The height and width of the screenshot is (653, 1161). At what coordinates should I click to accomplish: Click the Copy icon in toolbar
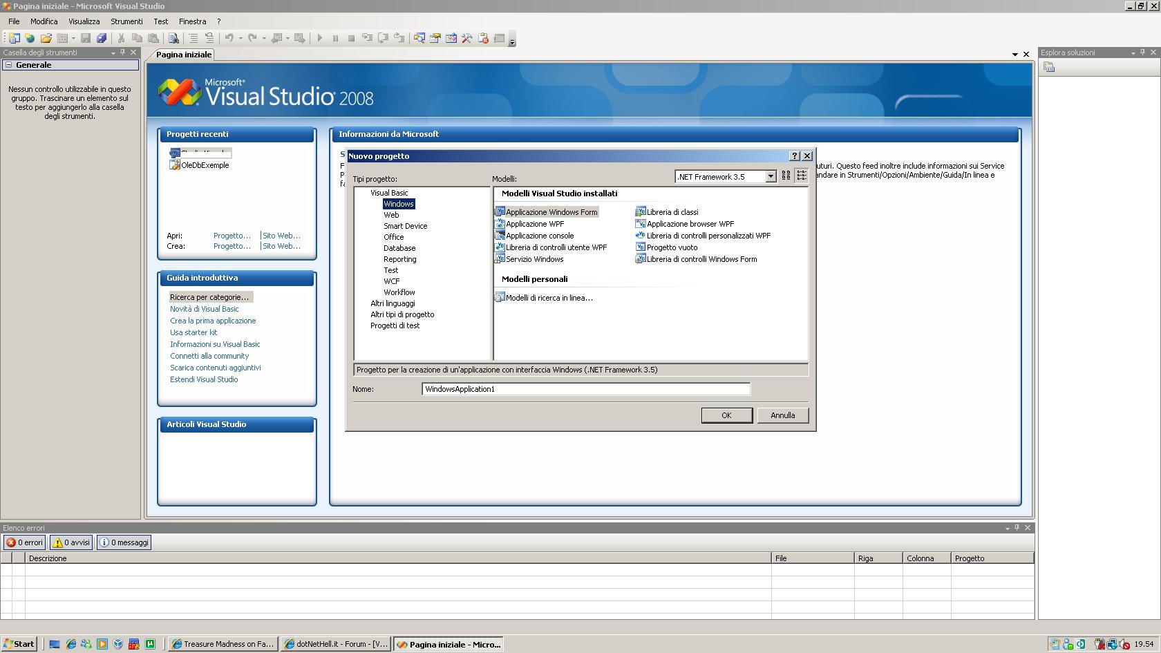tap(137, 38)
